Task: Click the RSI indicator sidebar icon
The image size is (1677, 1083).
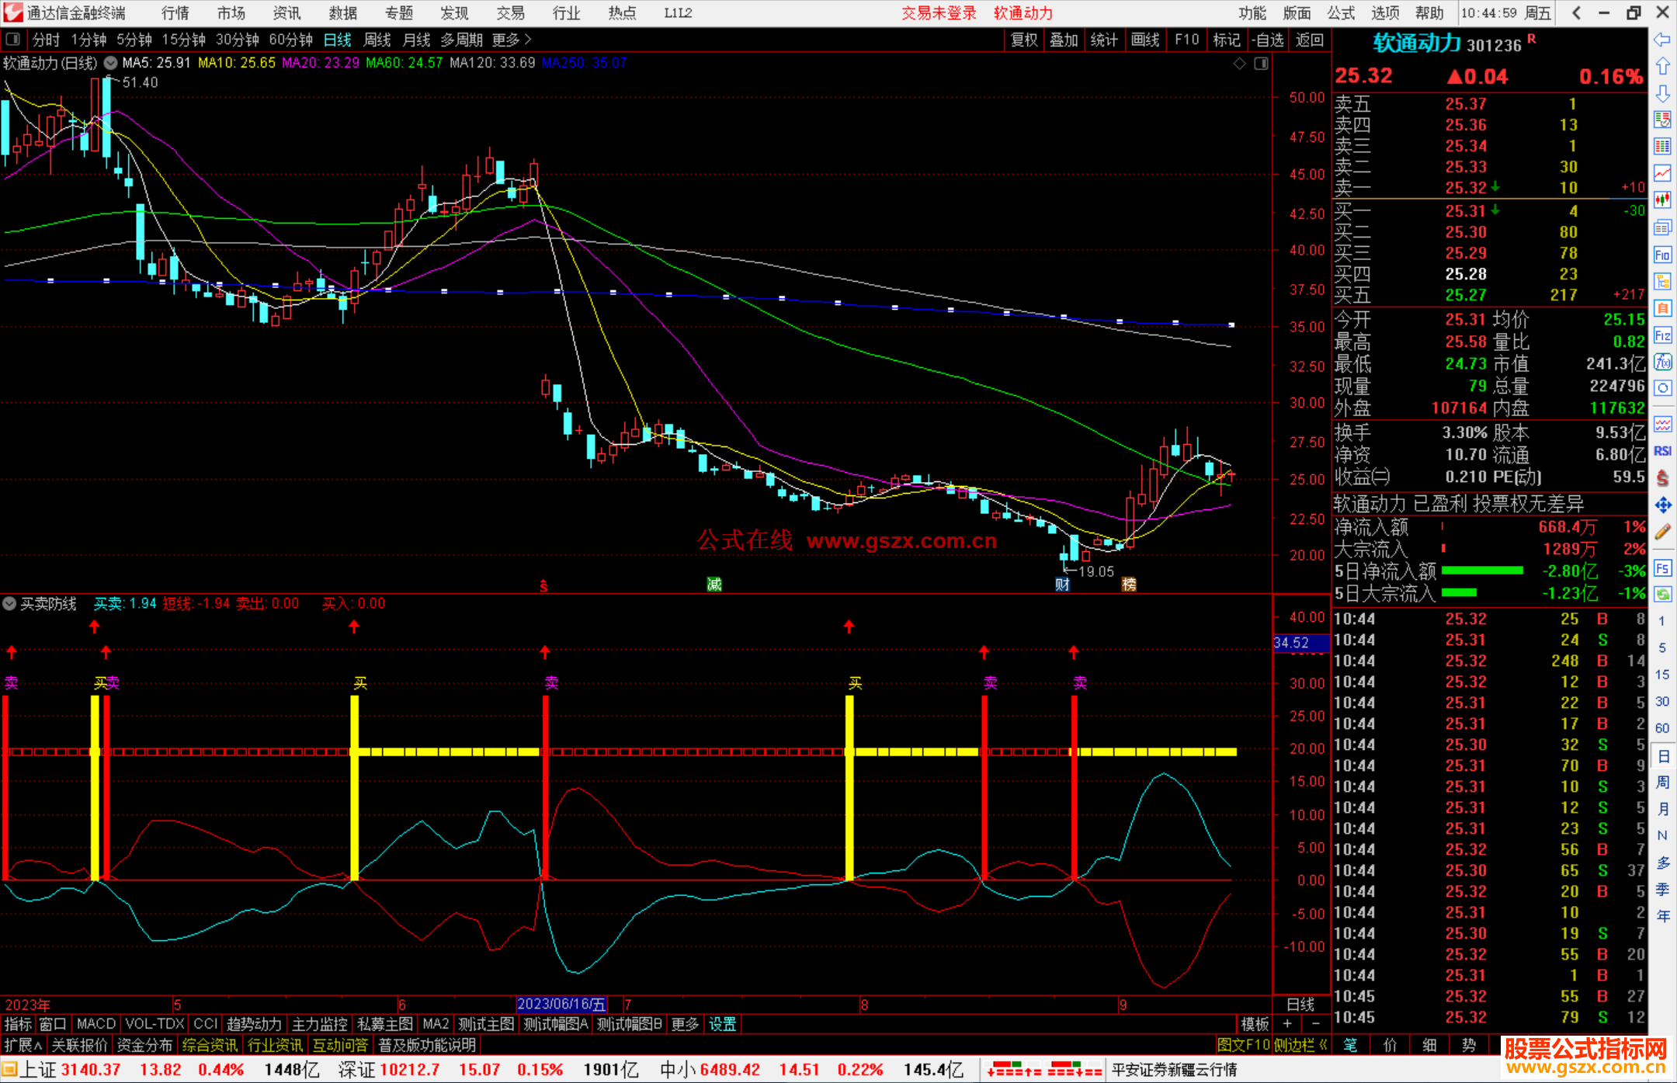Action: click(x=1662, y=451)
